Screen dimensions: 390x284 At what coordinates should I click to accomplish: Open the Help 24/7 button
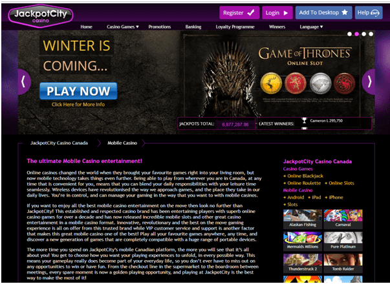tap(369, 13)
